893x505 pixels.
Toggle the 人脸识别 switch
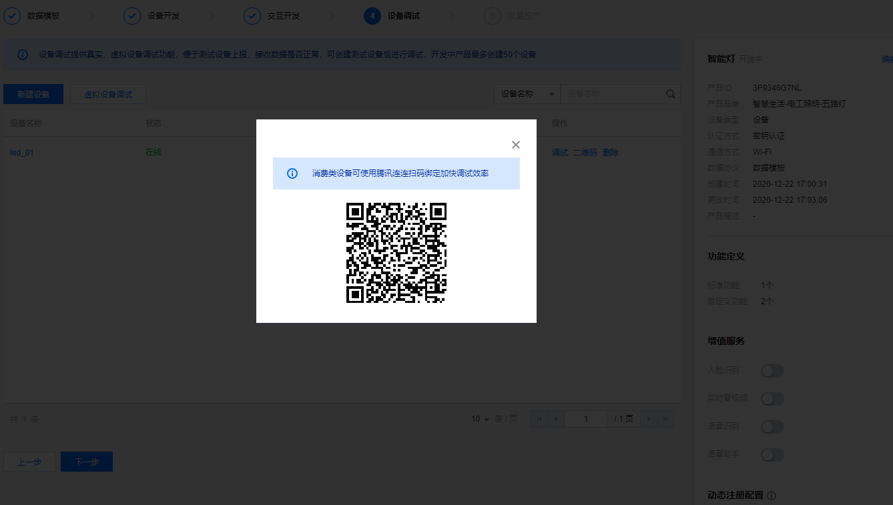772,371
